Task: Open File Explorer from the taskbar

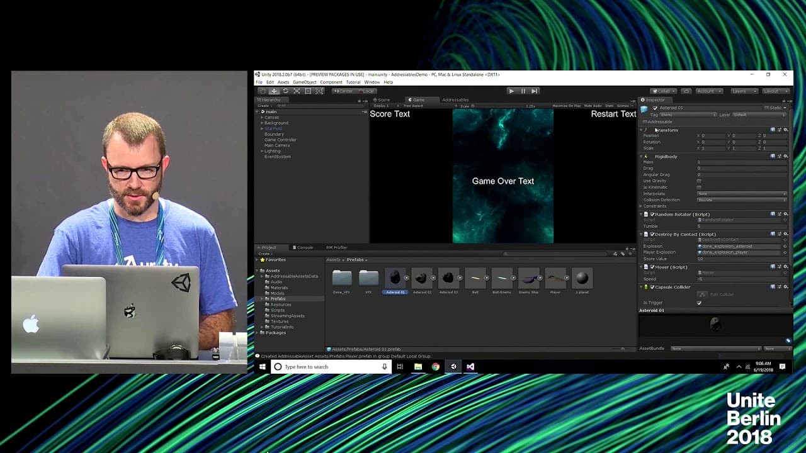Action: (x=417, y=367)
